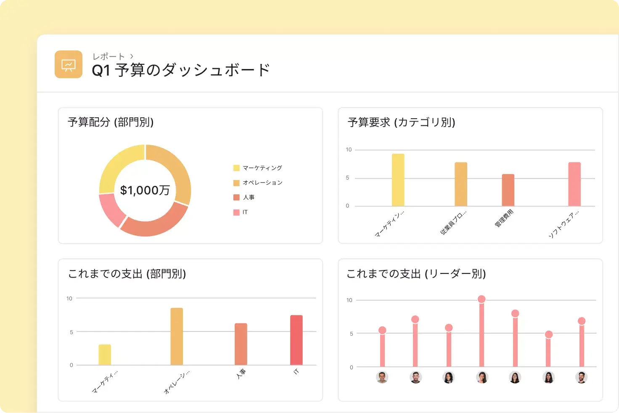Open the これまでの支出 (リーダー別) card title
This screenshot has width=619, height=413.
416,274
